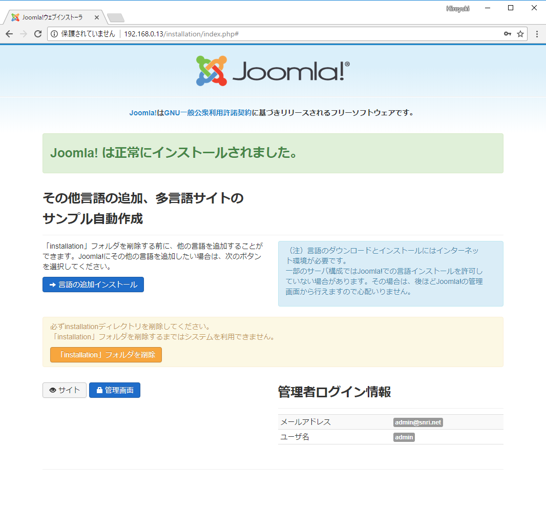Open the サイト button with eye icon

coord(65,390)
